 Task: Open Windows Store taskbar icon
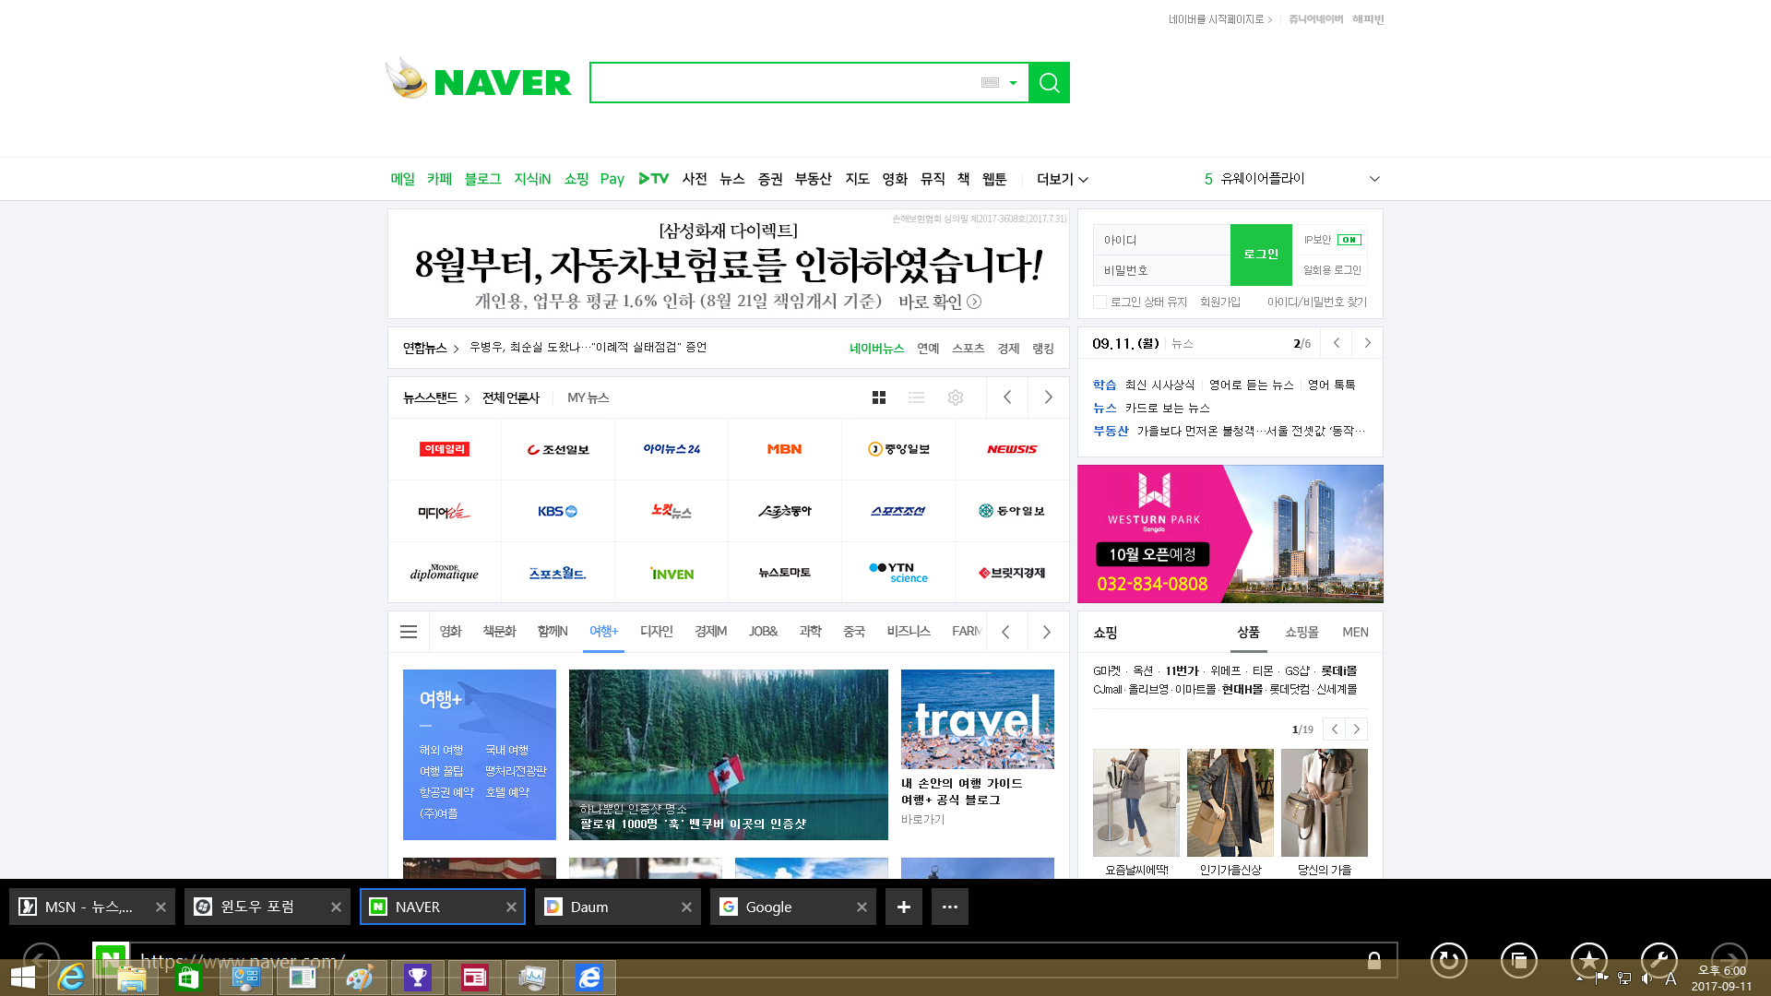coord(188,978)
